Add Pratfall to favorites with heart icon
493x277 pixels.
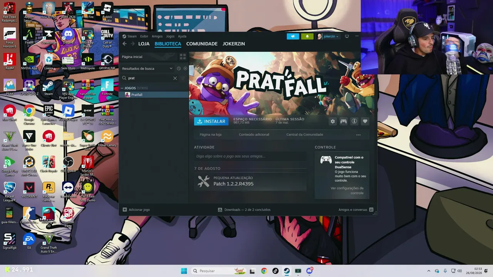point(365,121)
